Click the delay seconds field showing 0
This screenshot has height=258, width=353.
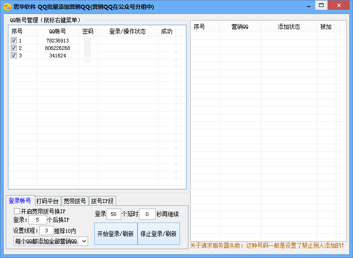[147, 214]
